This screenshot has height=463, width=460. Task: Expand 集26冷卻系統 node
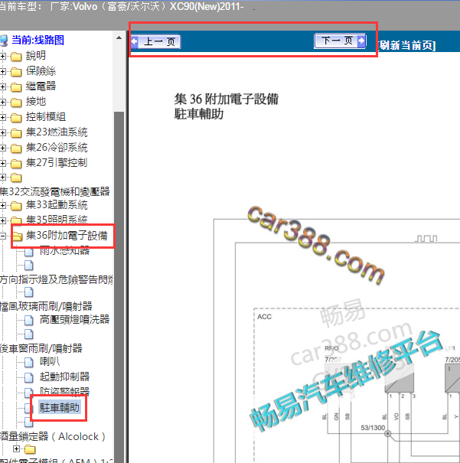coord(2,148)
